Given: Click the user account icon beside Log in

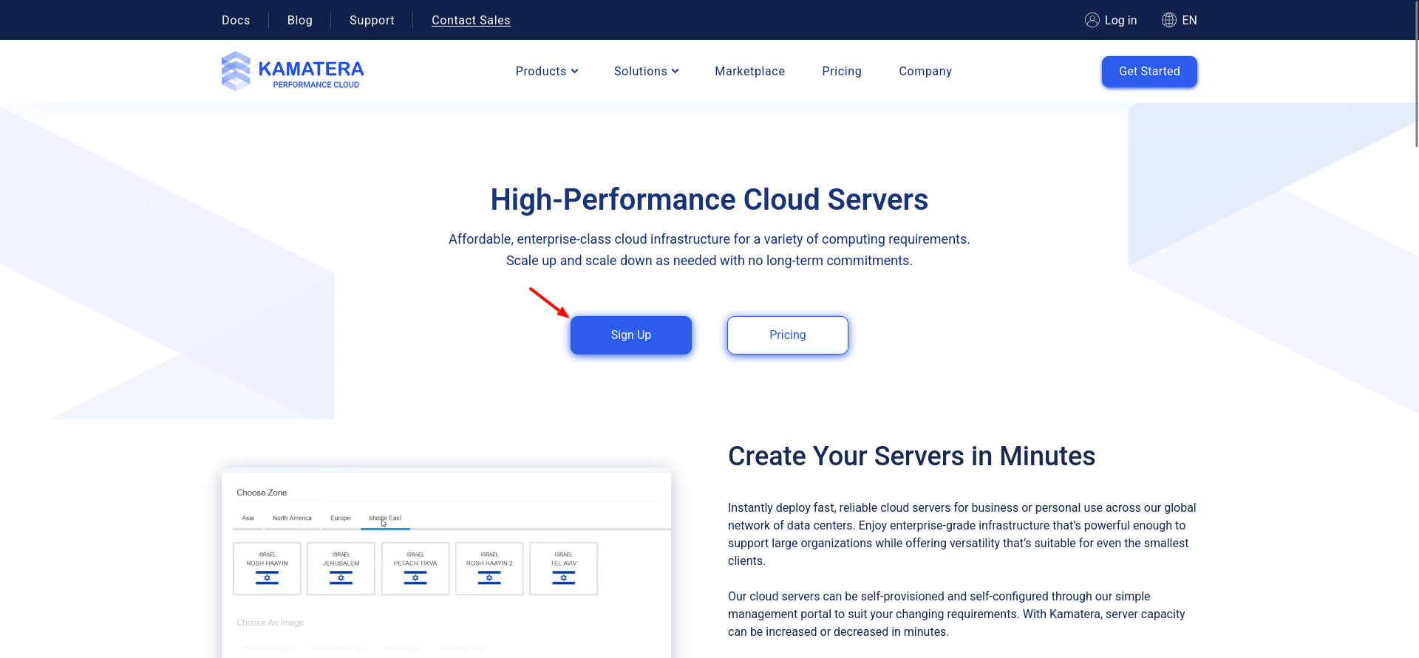Looking at the screenshot, I should tap(1092, 20).
